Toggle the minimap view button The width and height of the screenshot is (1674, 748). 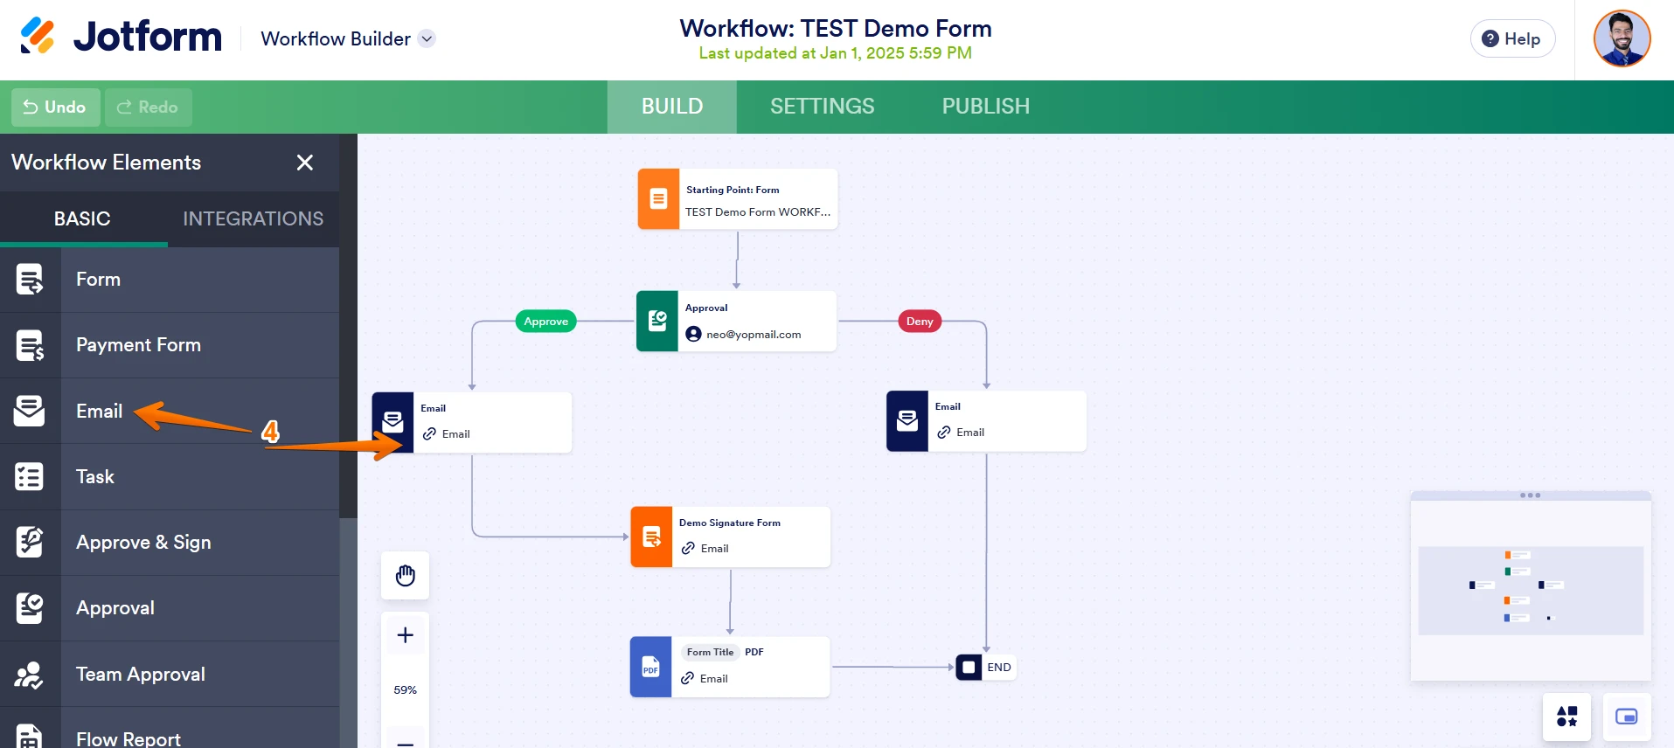click(x=1626, y=717)
